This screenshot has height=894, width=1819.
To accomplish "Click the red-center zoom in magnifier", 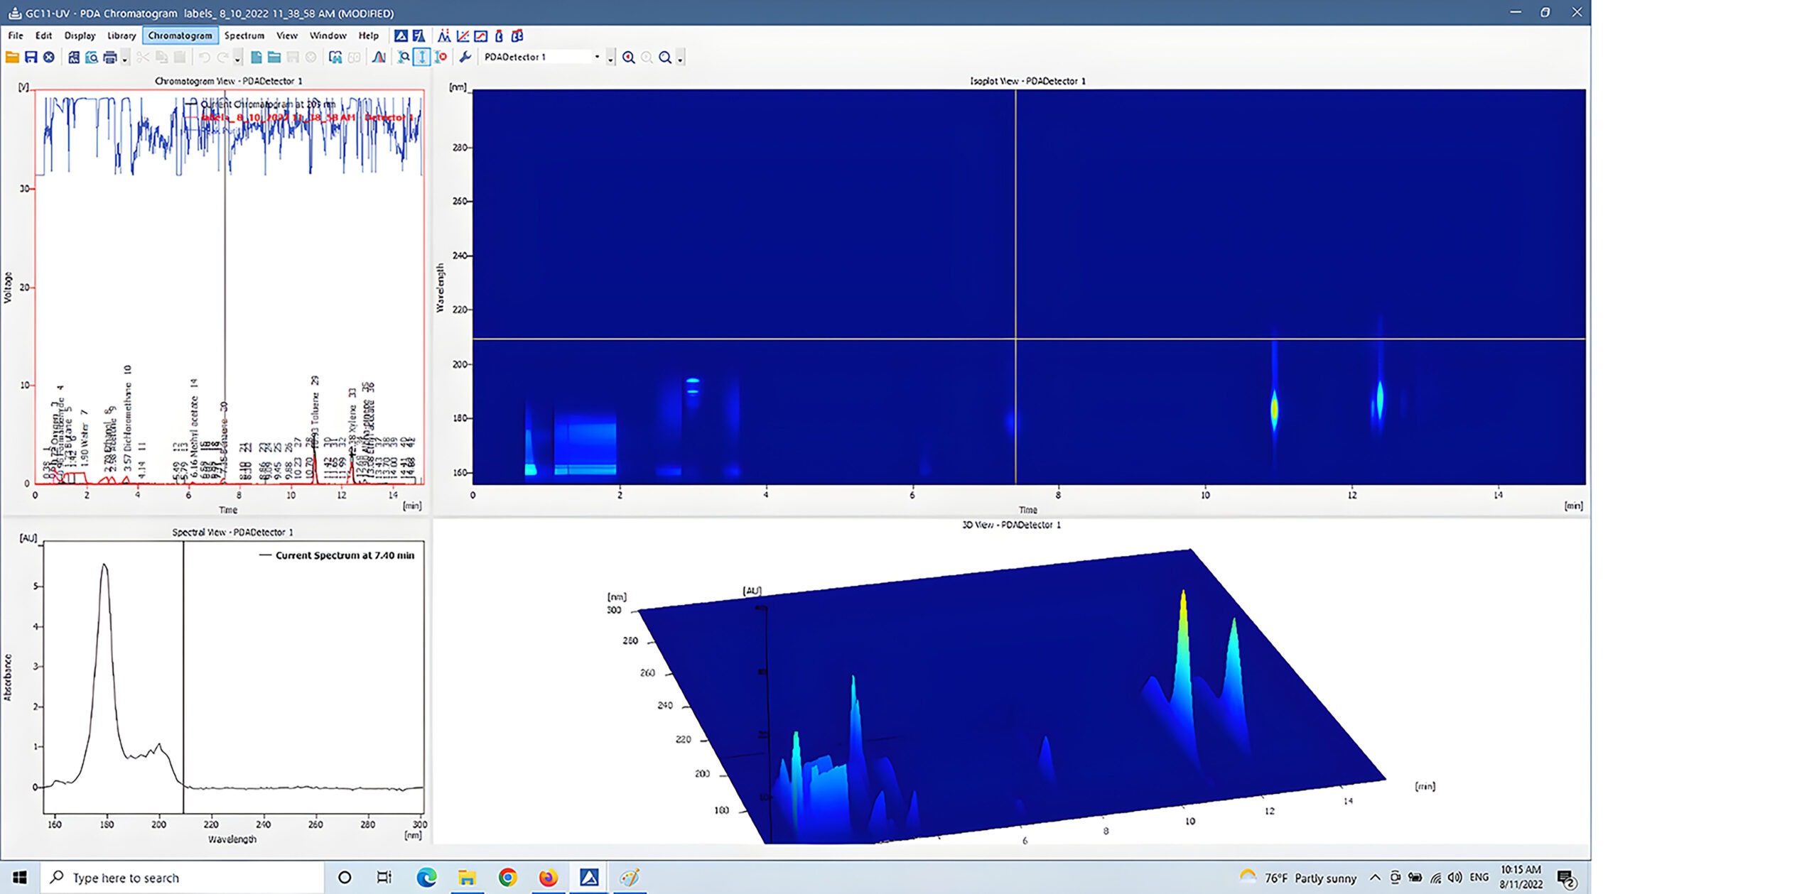I will pos(628,58).
